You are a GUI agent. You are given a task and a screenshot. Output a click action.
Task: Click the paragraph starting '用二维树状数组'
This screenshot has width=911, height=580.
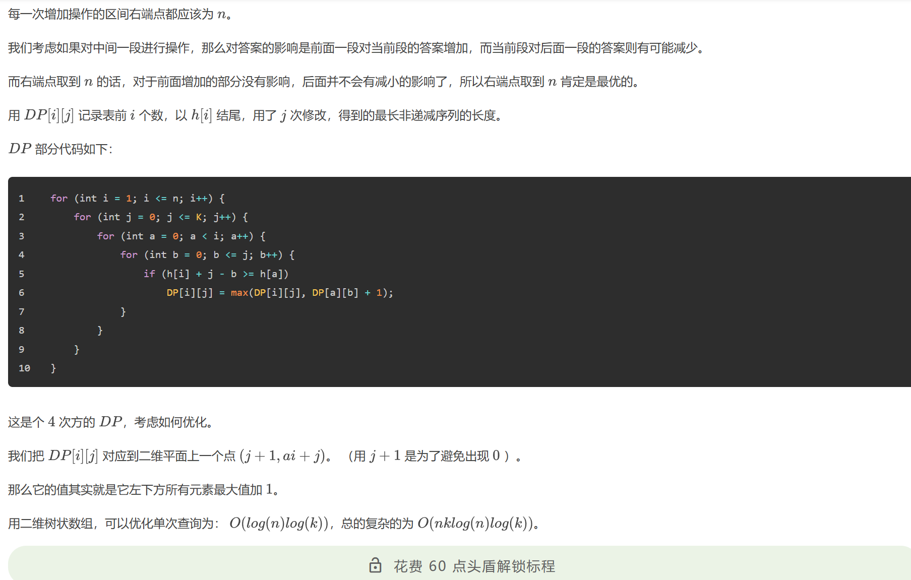pyautogui.click(x=274, y=523)
